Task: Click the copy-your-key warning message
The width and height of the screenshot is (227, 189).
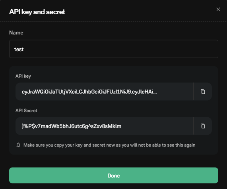Action: click(x=109, y=145)
